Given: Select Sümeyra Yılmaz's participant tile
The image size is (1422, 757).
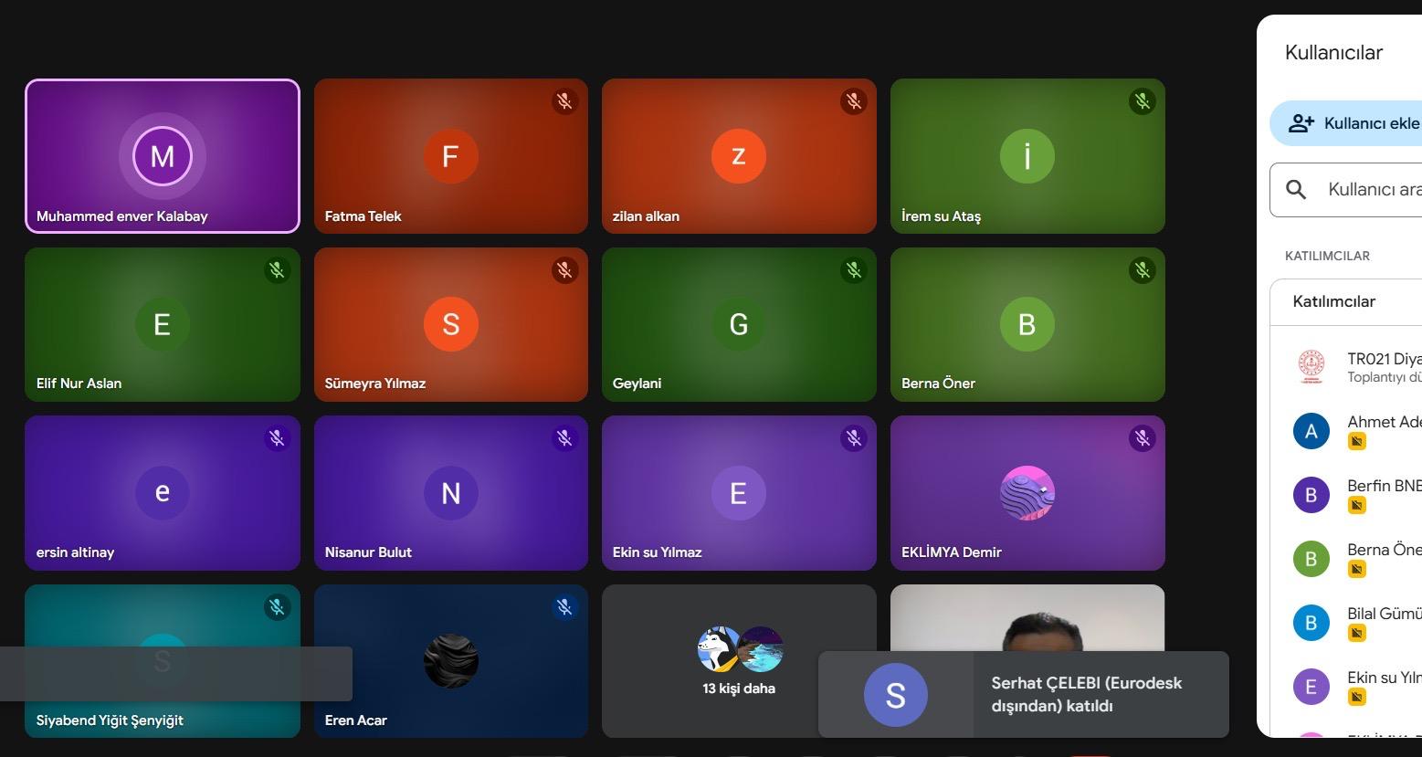Looking at the screenshot, I should coord(450,324).
